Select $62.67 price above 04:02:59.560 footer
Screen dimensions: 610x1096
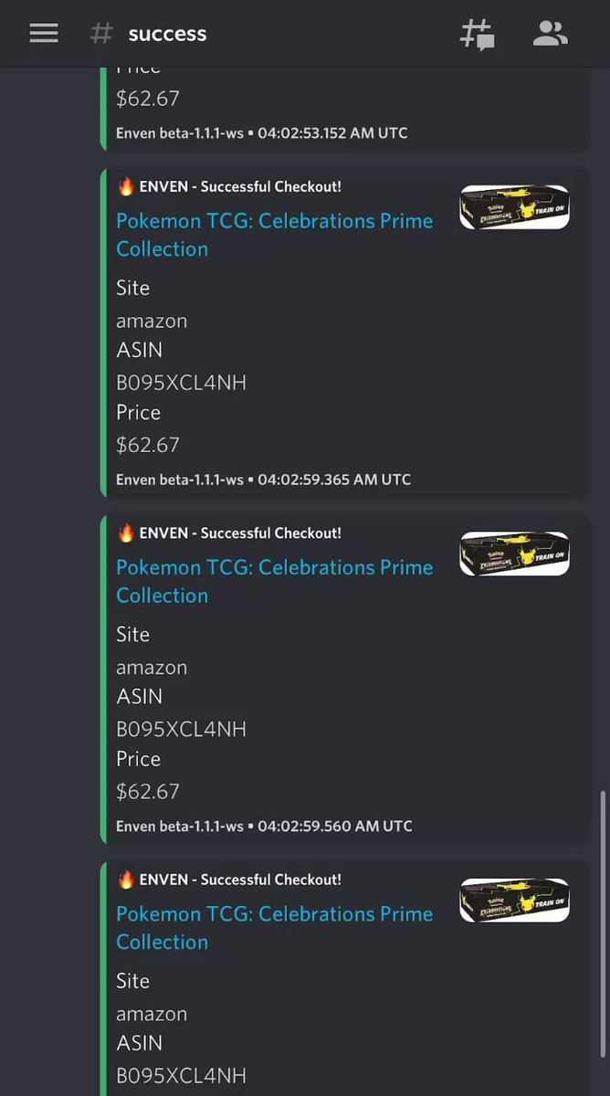pos(148,791)
